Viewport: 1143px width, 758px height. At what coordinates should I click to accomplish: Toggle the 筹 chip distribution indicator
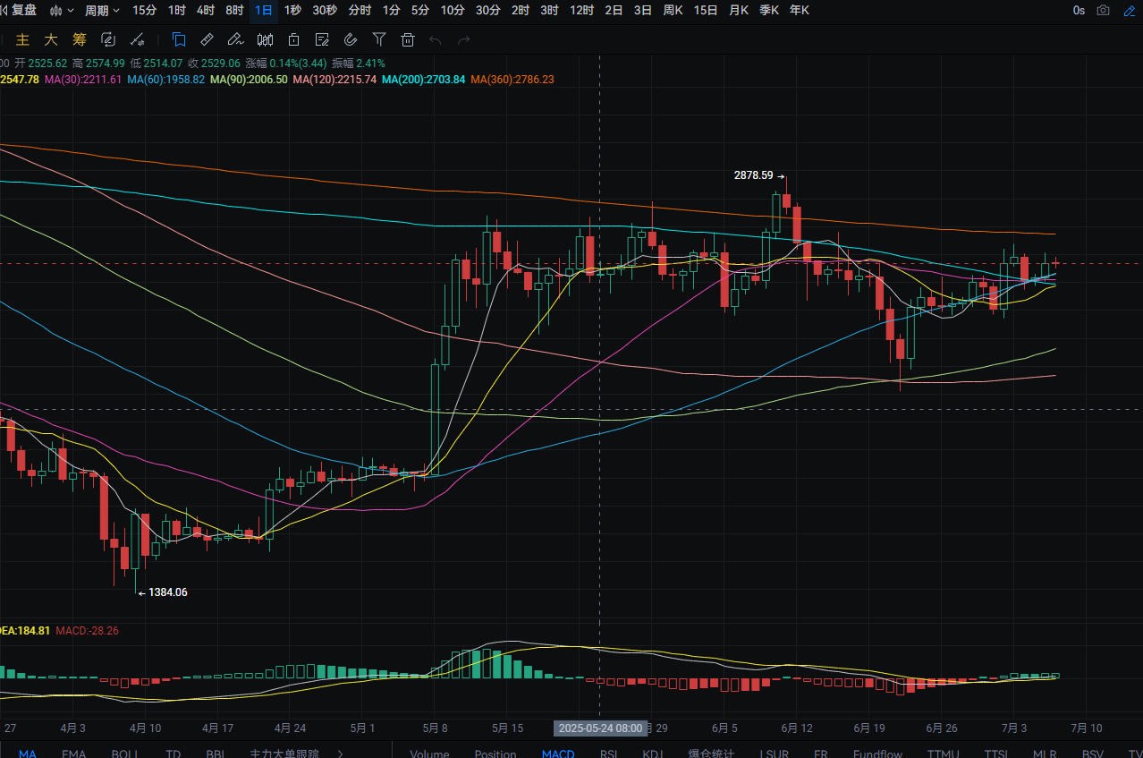coord(80,39)
